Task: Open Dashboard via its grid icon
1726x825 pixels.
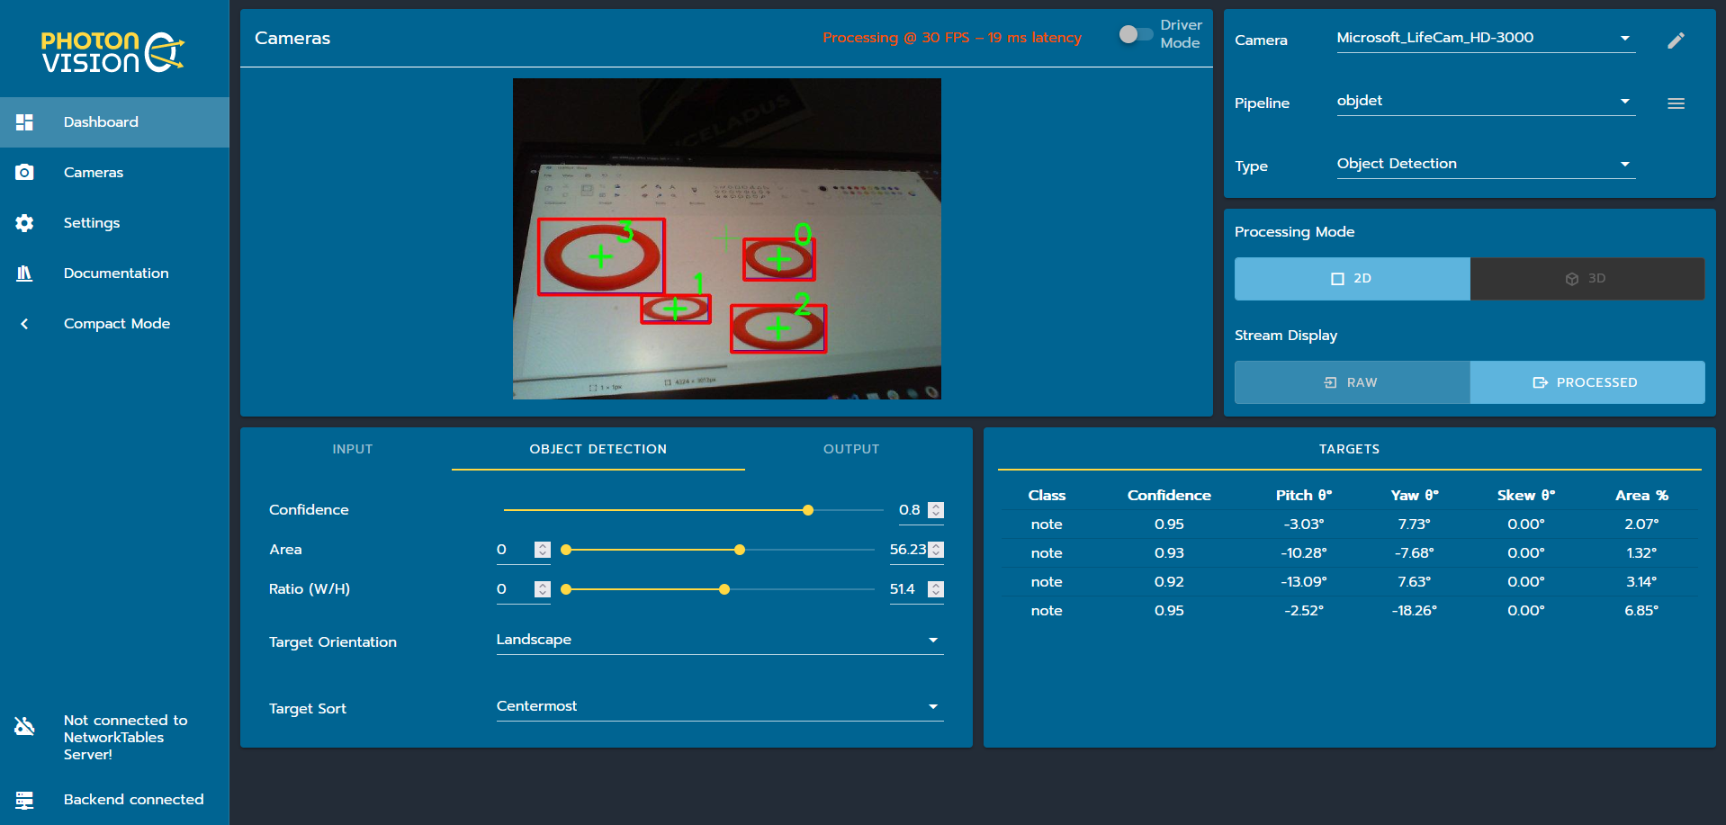Action: (x=24, y=122)
